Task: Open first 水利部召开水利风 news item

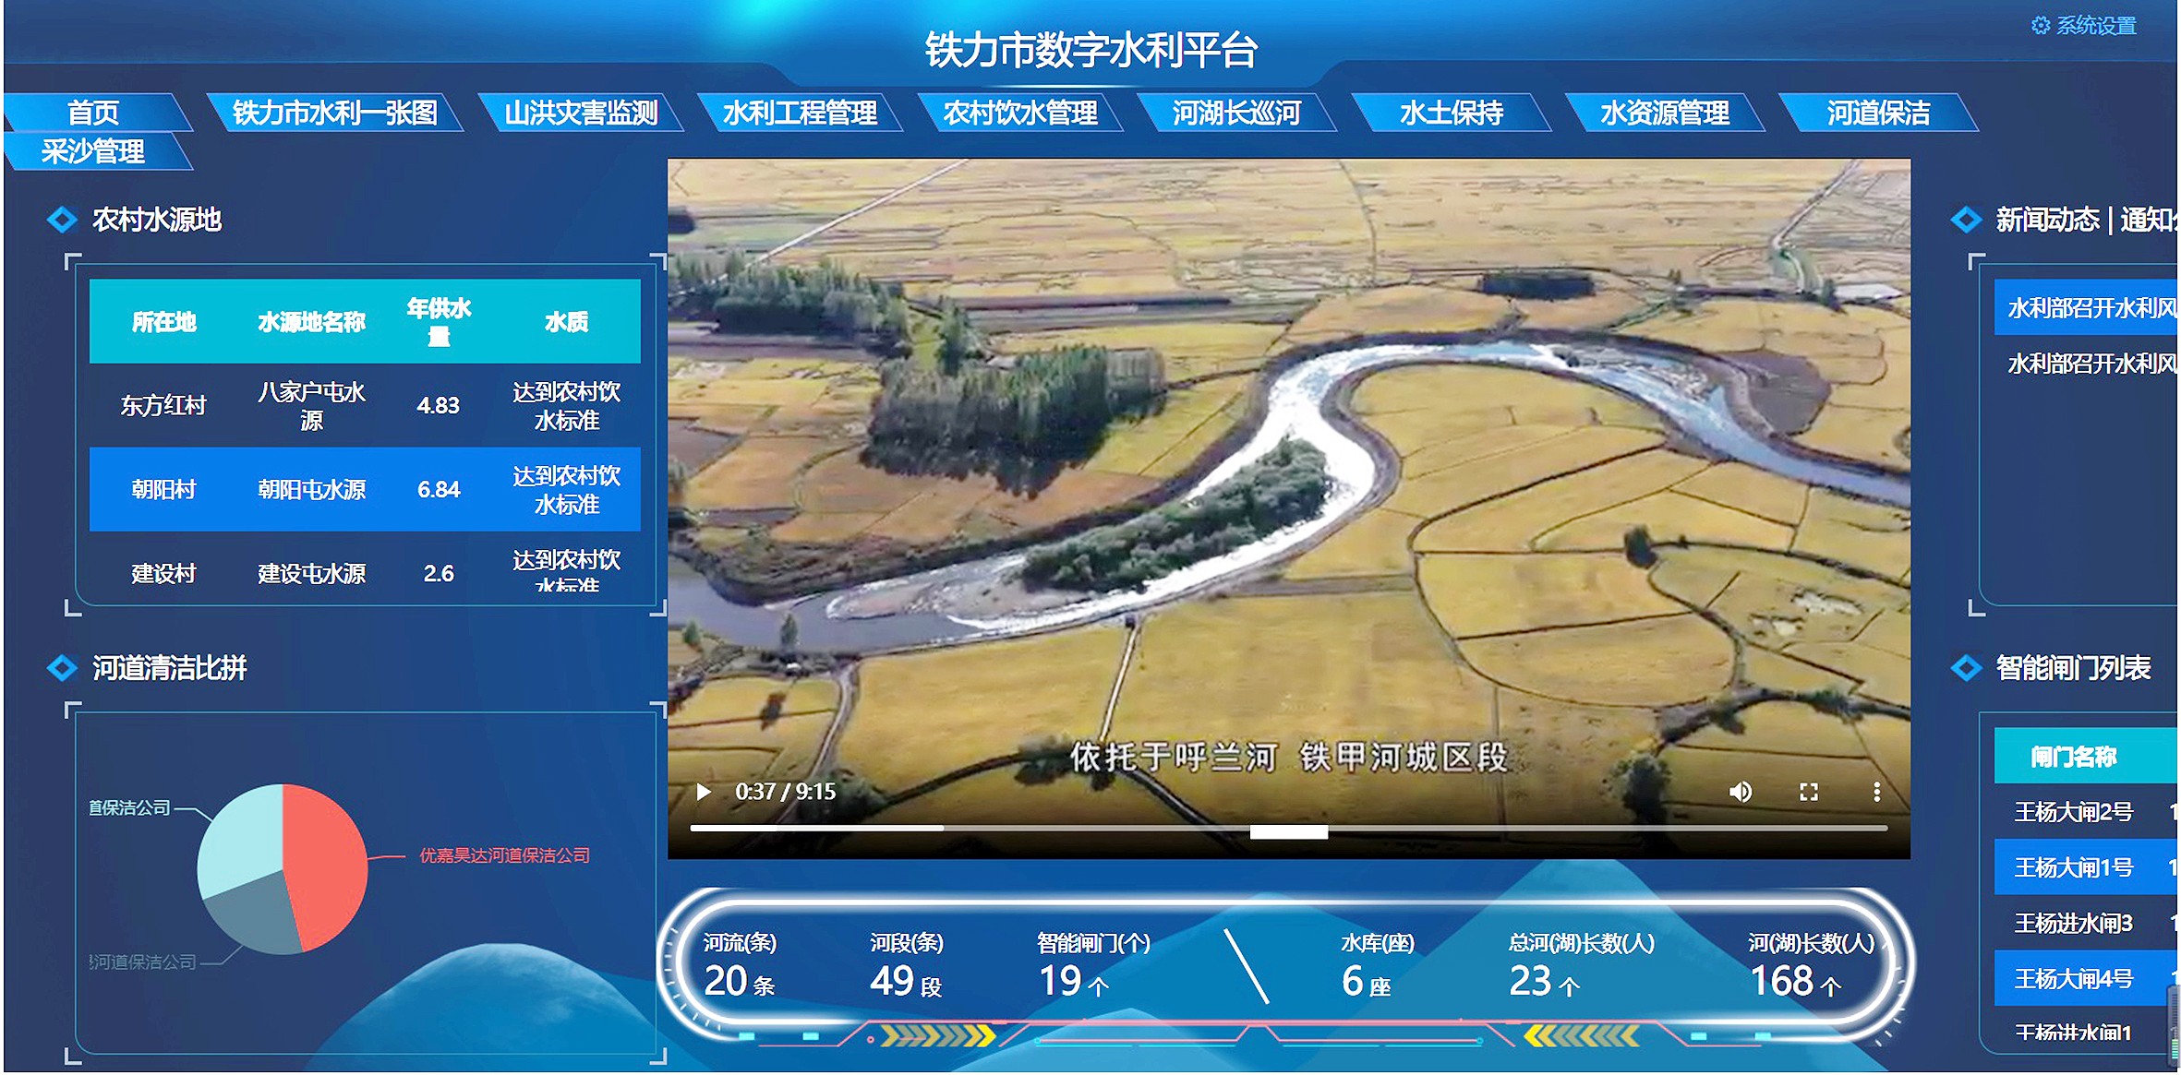Action: (x=2087, y=307)
